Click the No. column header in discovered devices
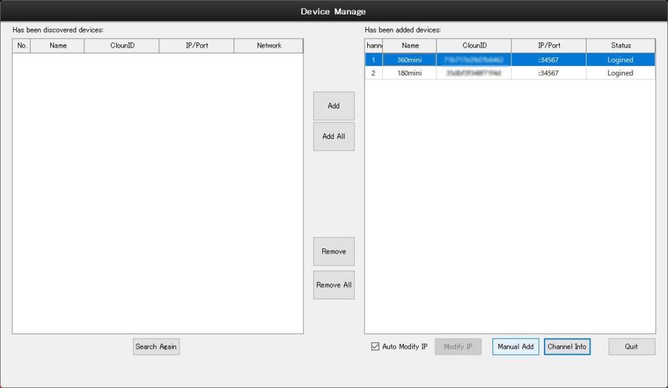 [22, 46]
